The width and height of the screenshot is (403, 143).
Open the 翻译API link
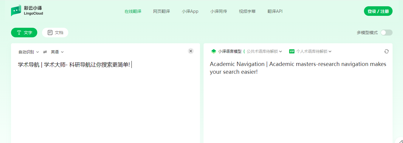point(275,11)
